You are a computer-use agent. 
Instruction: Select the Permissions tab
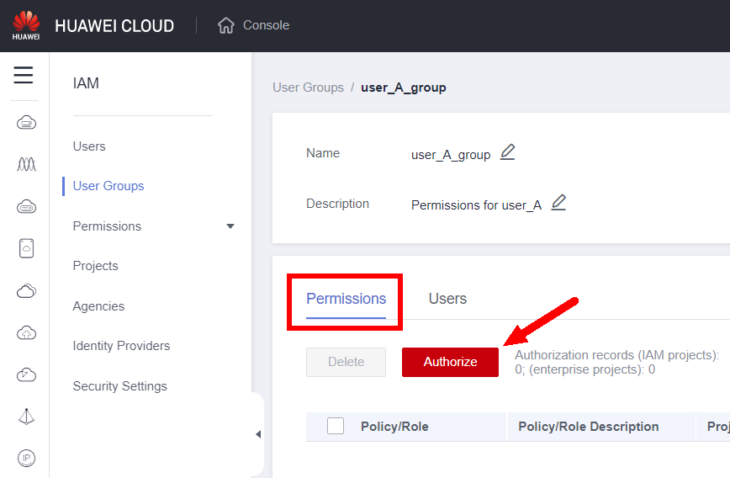346,299
